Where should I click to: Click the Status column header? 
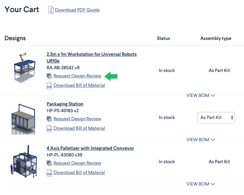point(163,39)
